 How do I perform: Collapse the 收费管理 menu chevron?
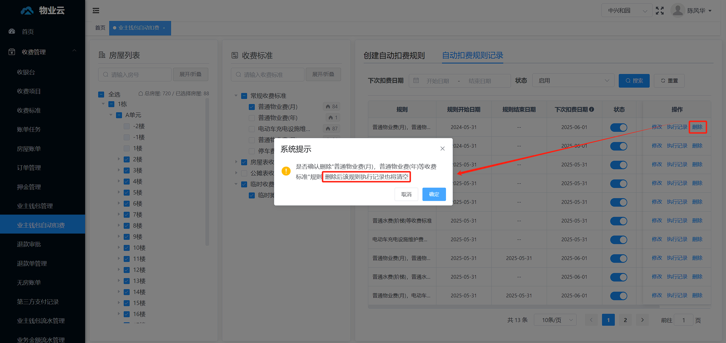[74, 51]
